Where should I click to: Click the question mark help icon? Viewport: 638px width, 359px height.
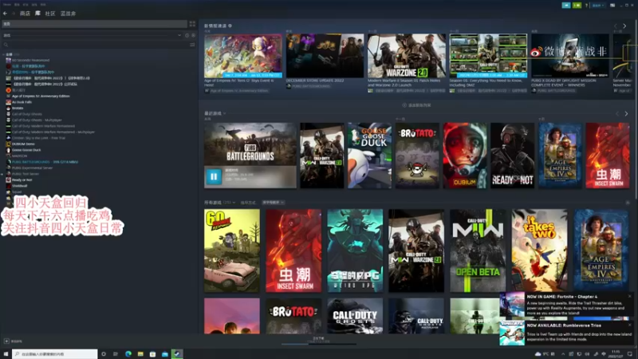click(x=586, y=6)
